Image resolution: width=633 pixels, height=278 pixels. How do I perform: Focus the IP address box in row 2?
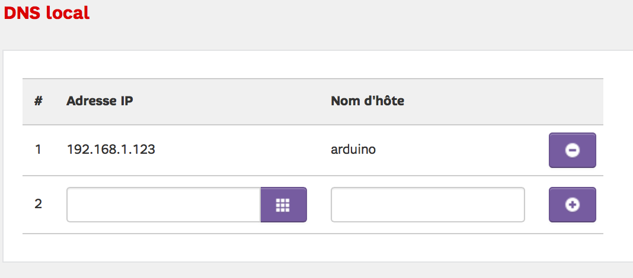pos(164,205)
